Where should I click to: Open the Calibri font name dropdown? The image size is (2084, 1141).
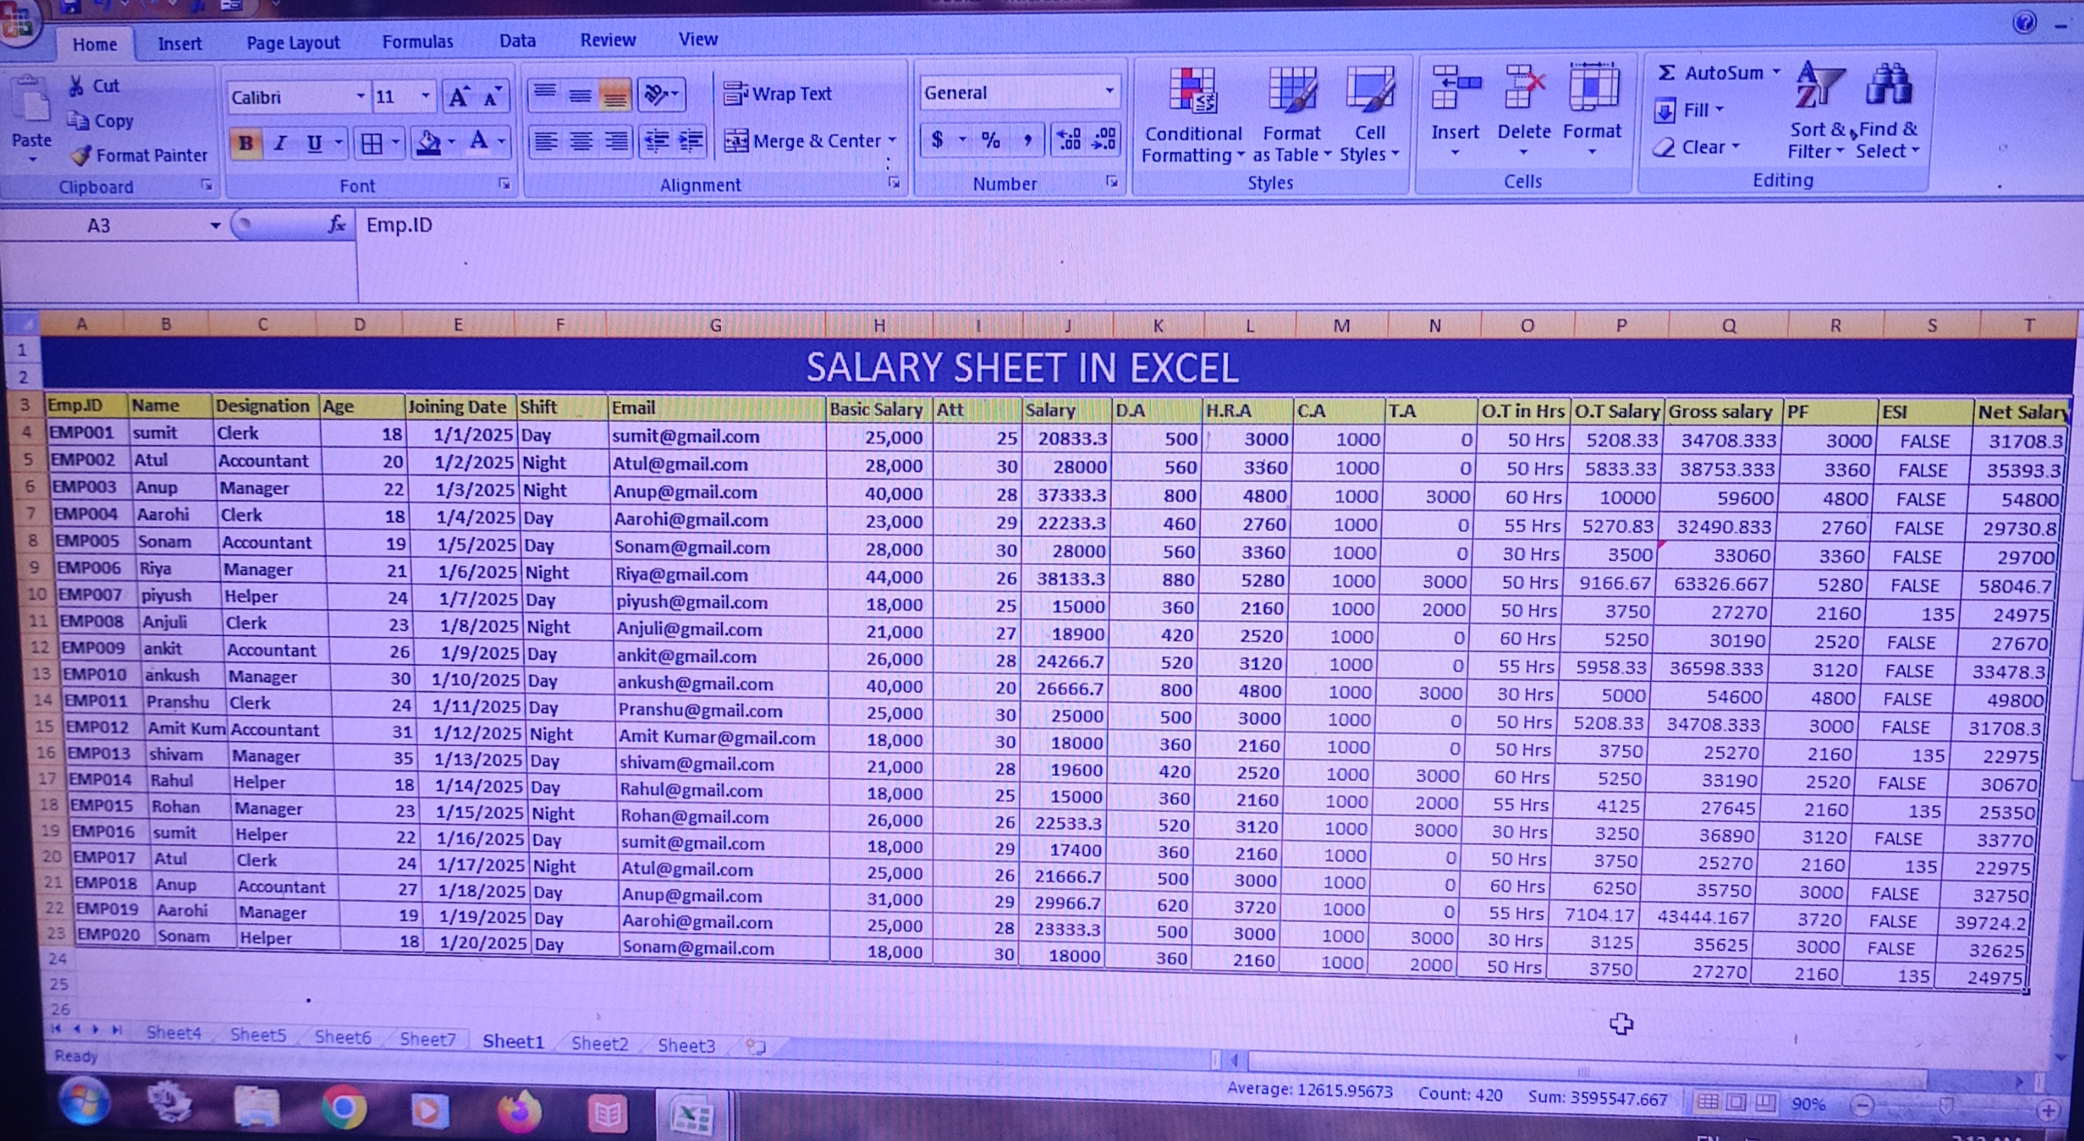click(x=360, y=97)
